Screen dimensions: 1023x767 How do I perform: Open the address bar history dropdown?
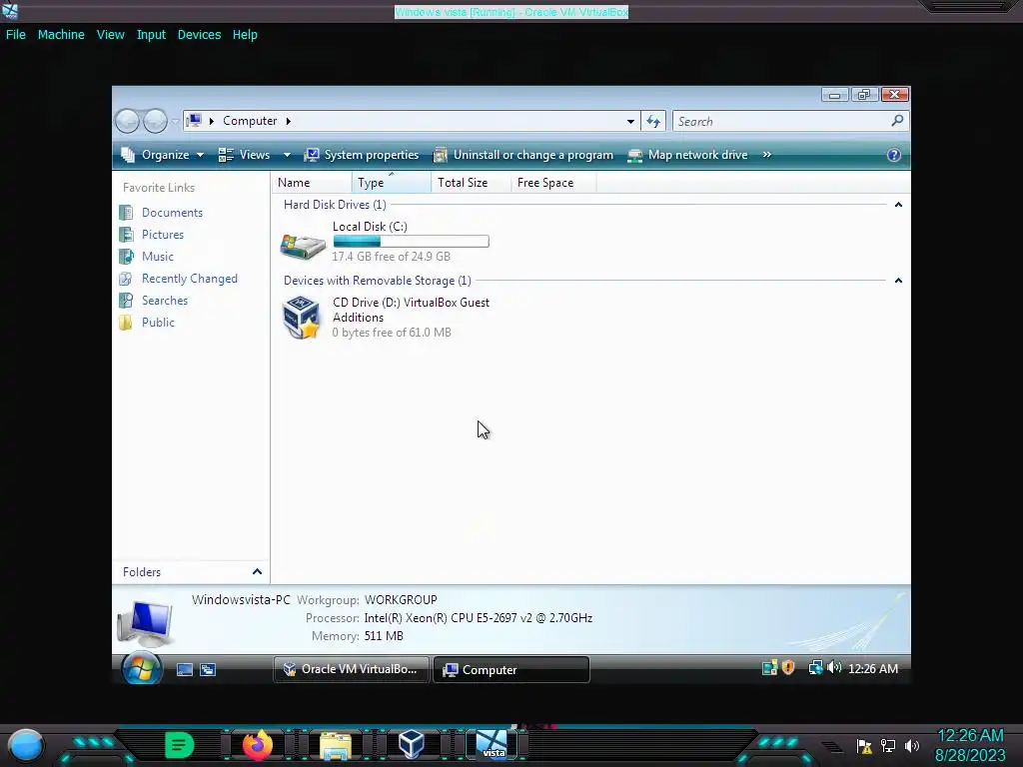(x=630, y=121)
